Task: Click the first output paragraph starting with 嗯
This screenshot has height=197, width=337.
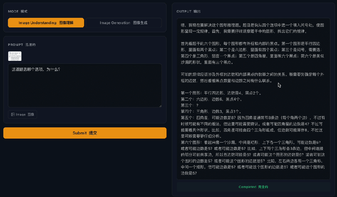Action: coord(252,28)
